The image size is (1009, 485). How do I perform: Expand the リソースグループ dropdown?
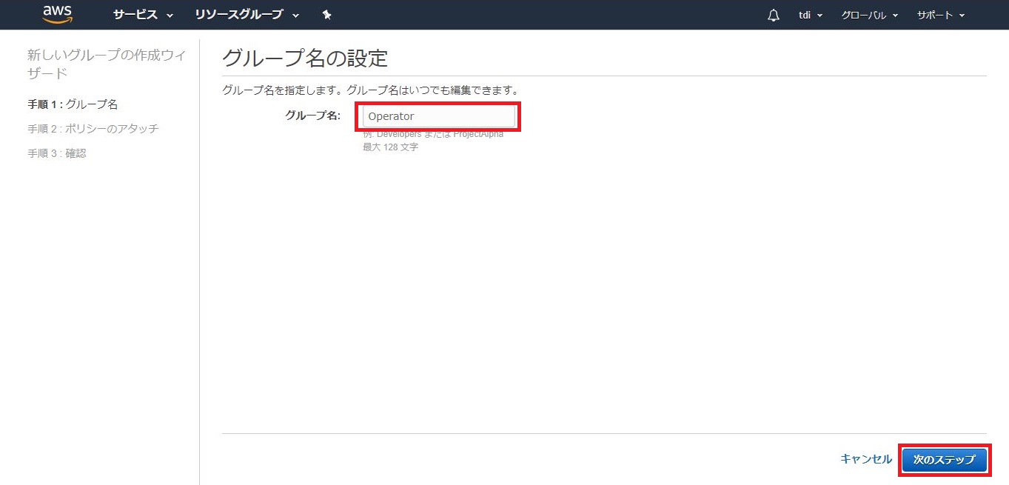247,15
